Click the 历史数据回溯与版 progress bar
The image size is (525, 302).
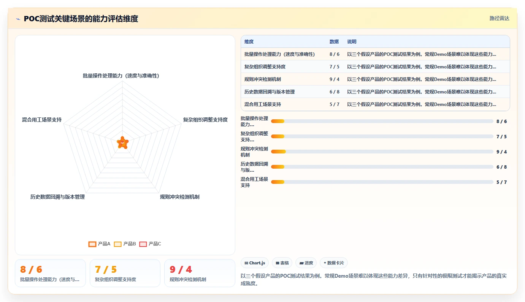pos(382,167)
